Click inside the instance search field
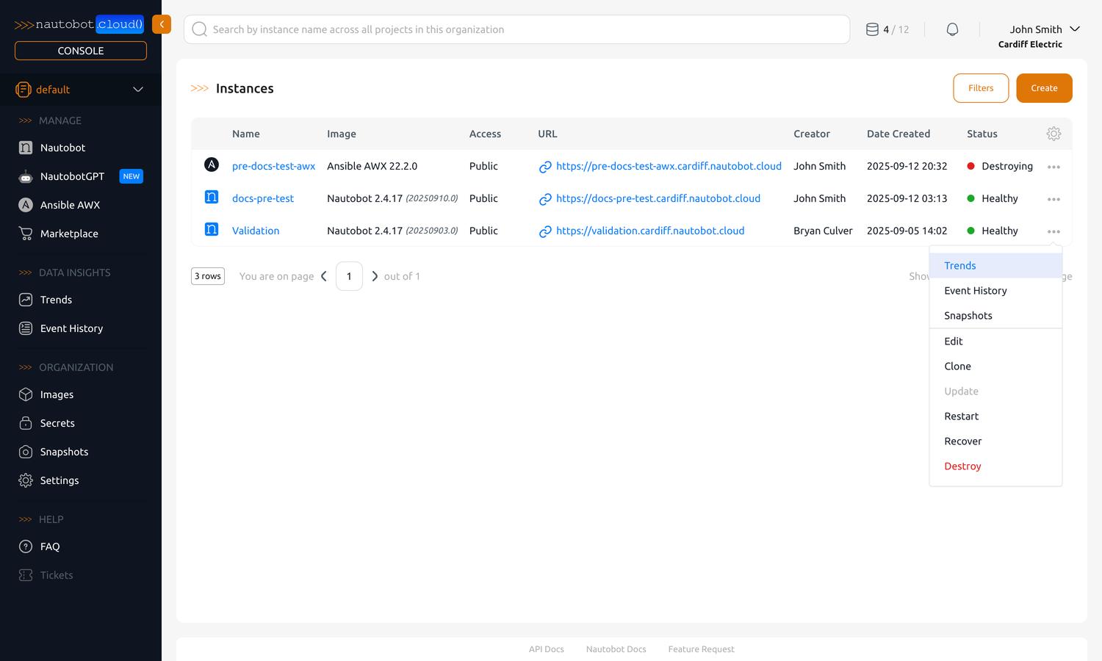The image size is (1102, 661). pos(514,29)
